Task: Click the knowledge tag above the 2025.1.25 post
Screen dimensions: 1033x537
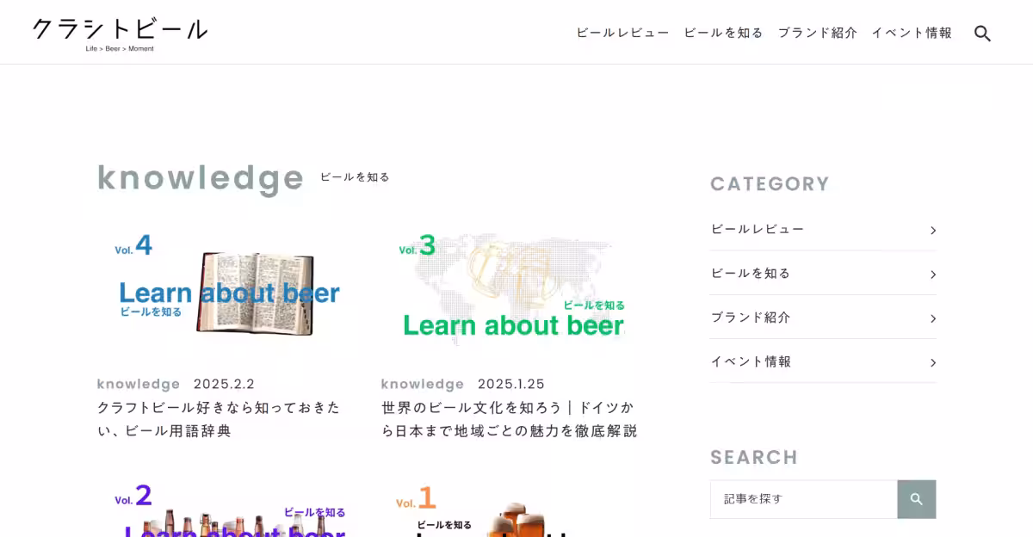Action: point(423,384)
